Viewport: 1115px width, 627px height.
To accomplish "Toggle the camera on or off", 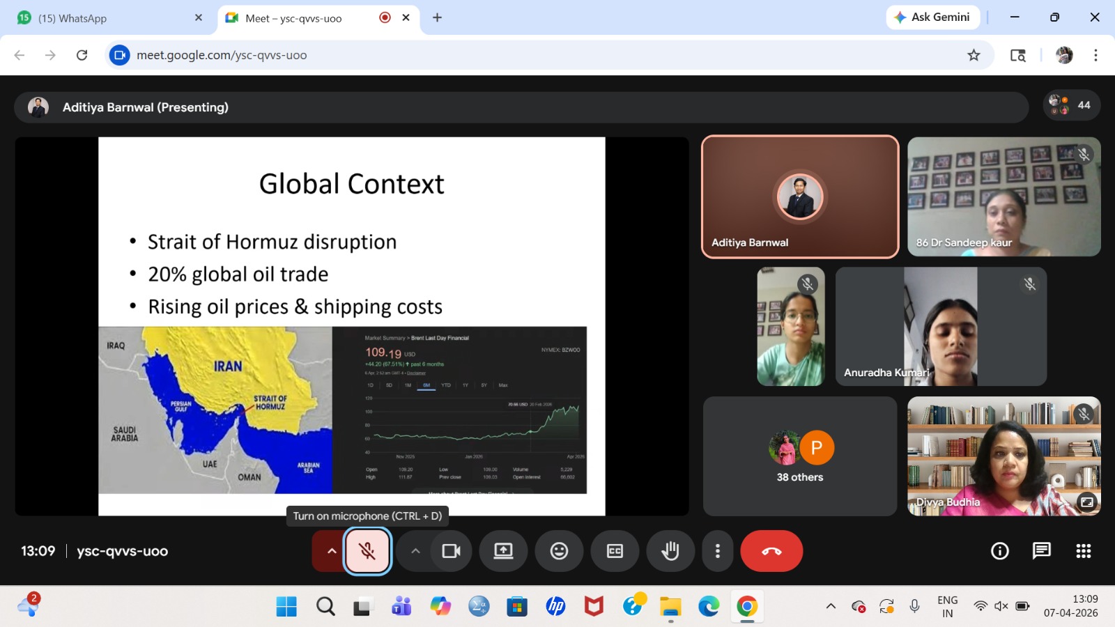I will point(451,551).
